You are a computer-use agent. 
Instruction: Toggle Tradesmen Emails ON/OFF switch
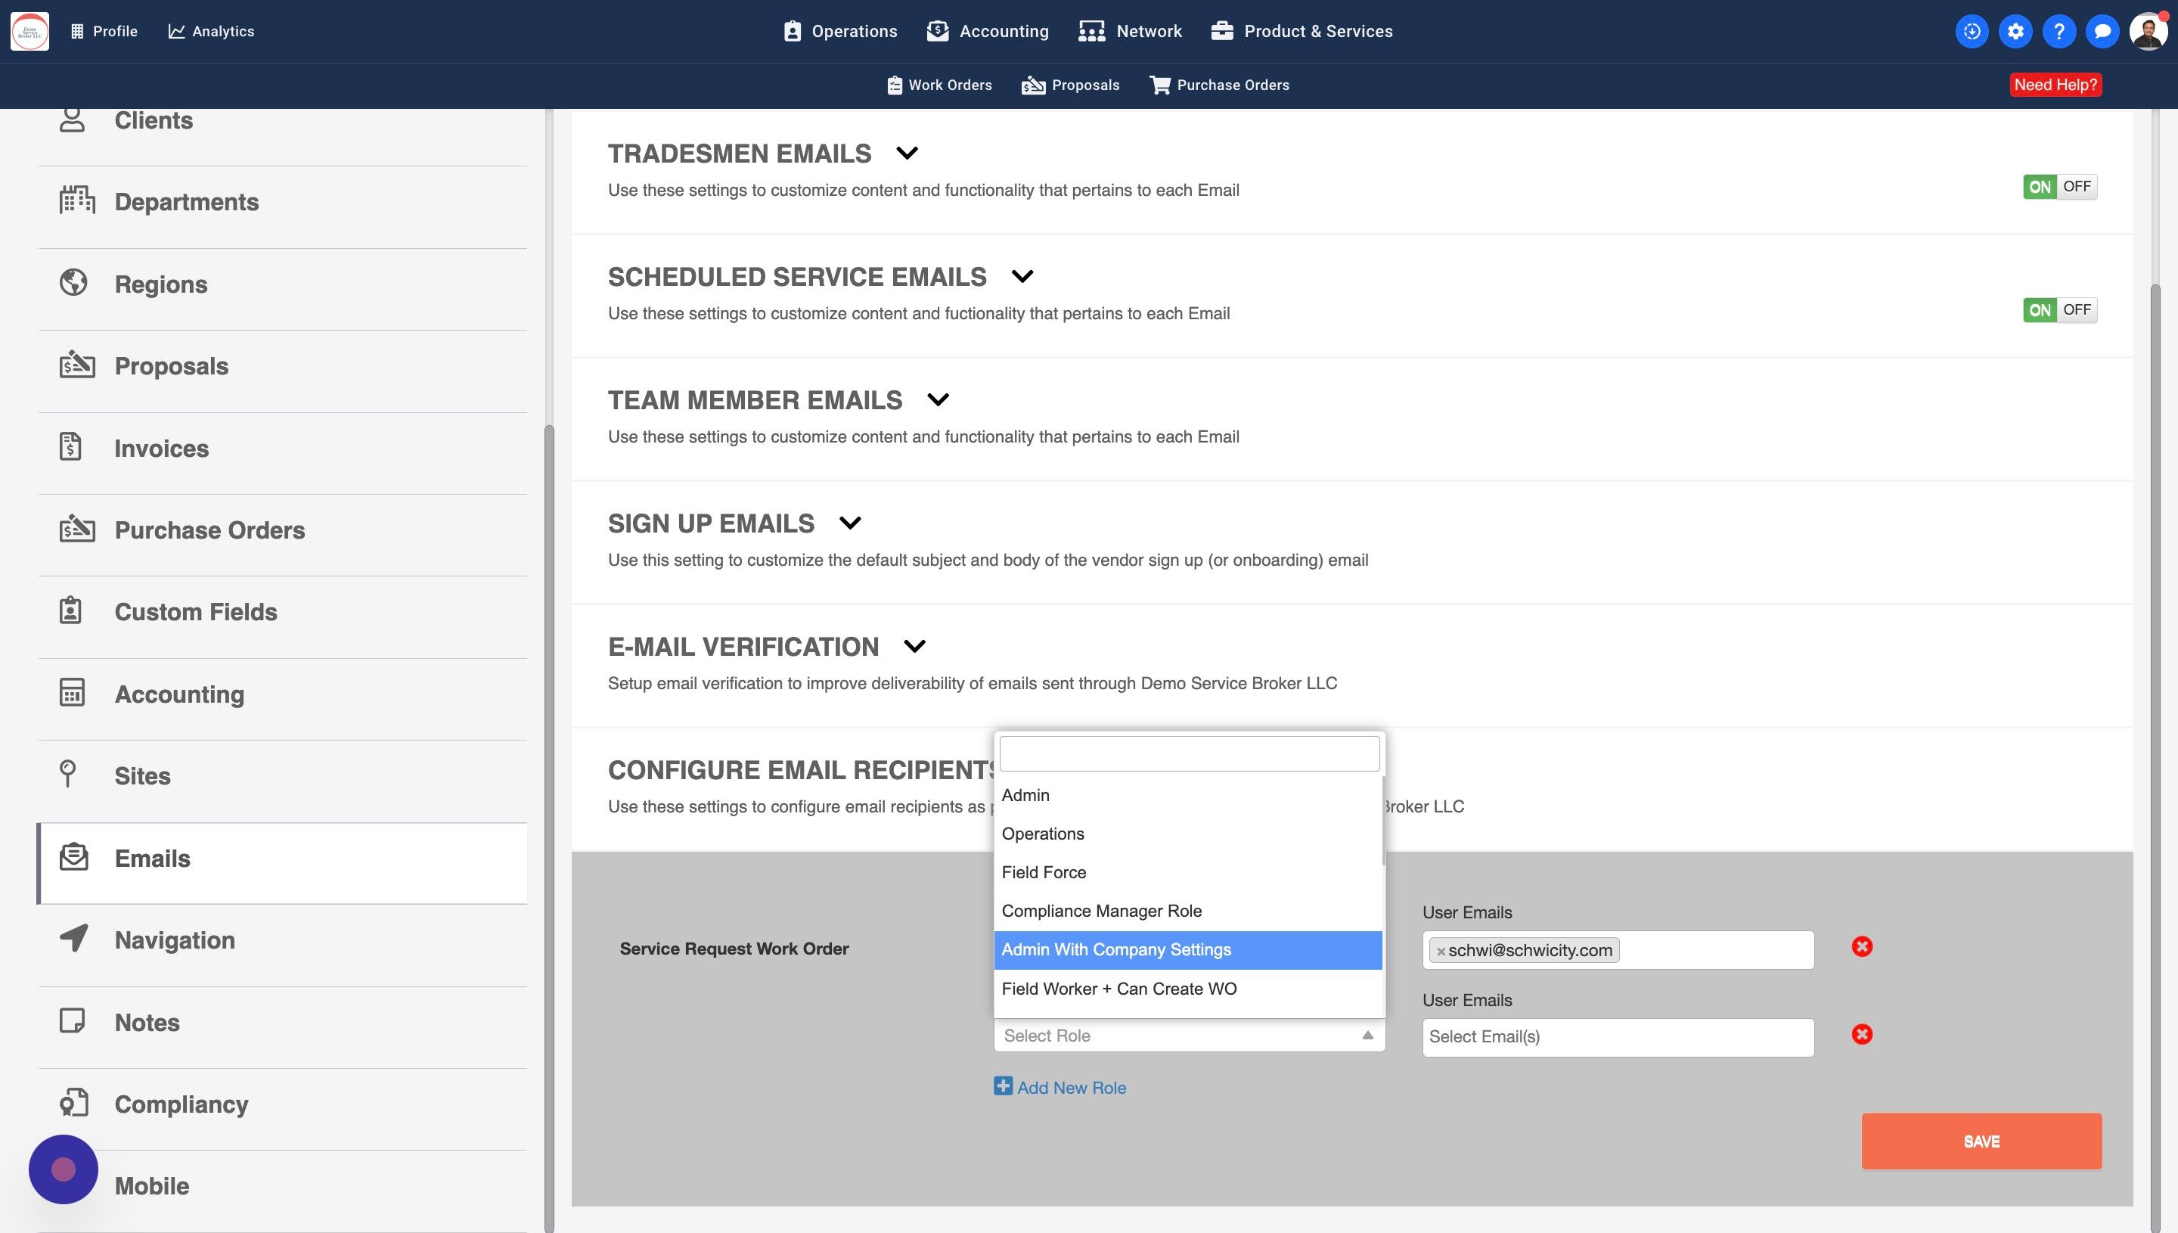tap(2059, 186)
